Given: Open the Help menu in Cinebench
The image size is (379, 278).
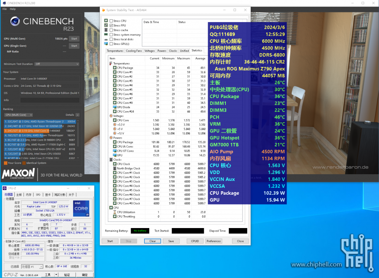Looking at the screenshot, I should 12,9.
